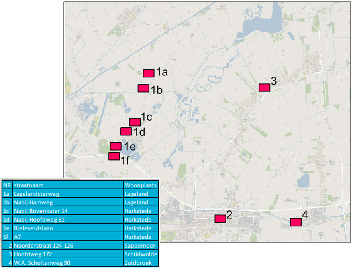This screenshot has height=268, width=353.
Task: Click the '1b' number cell in table
Action: click(7, 202)
